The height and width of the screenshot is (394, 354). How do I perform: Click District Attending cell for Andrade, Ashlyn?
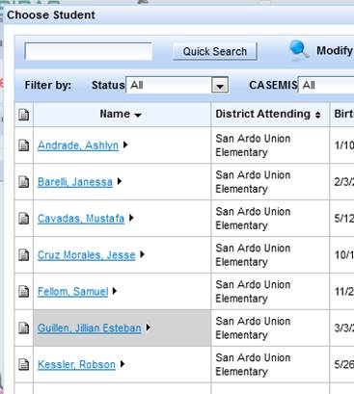pos(270,145)
